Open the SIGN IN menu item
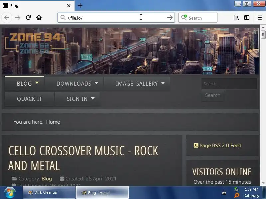This screenshot has width=266, height=199. [77, 99]
